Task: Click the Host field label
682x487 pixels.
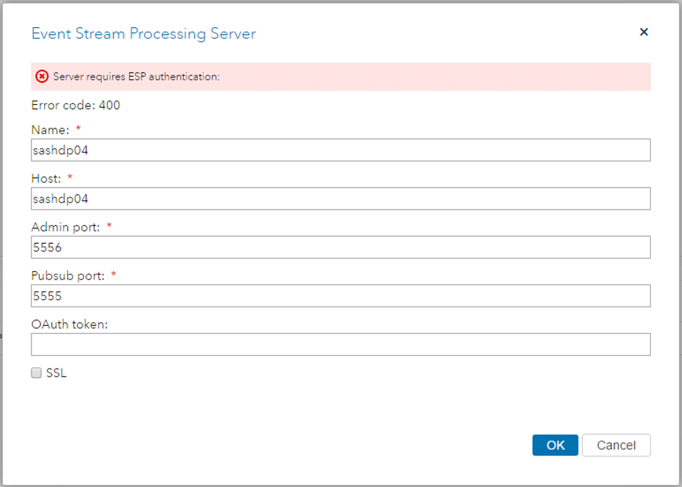Action: pos(44,178)
